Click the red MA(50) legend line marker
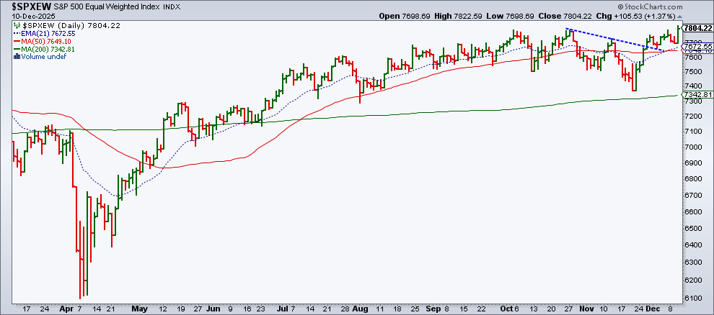This screenshot has height=315, width=714. tap(16, 41)
